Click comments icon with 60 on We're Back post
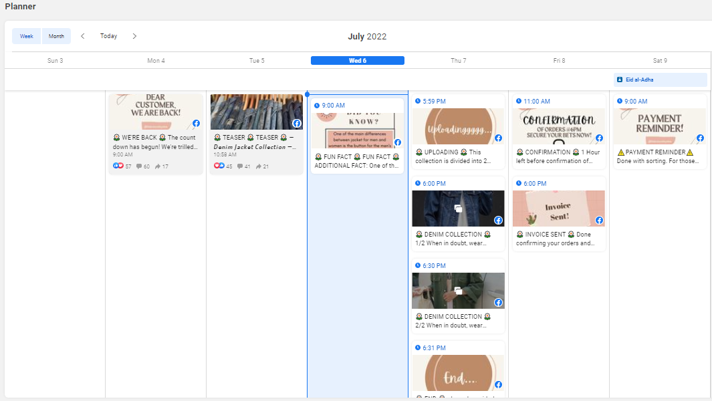 point(139,166)
